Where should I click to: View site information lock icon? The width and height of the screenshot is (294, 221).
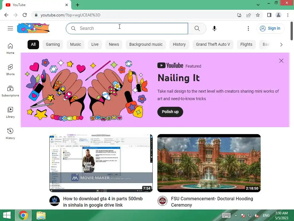pyautogui.click(x=36, y=15)
